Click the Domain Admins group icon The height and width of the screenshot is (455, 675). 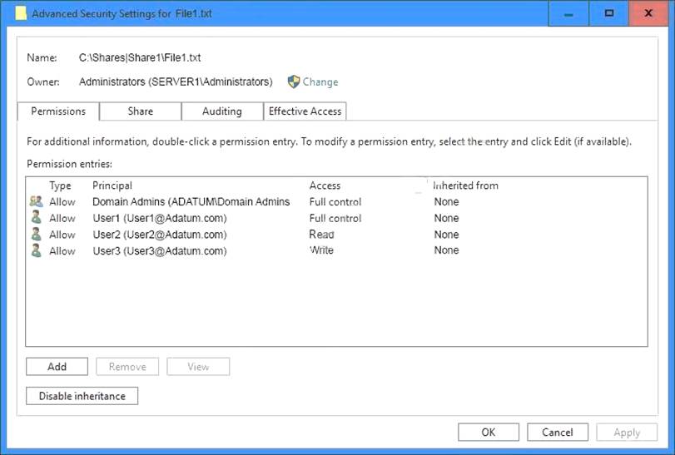click(36, 201)
